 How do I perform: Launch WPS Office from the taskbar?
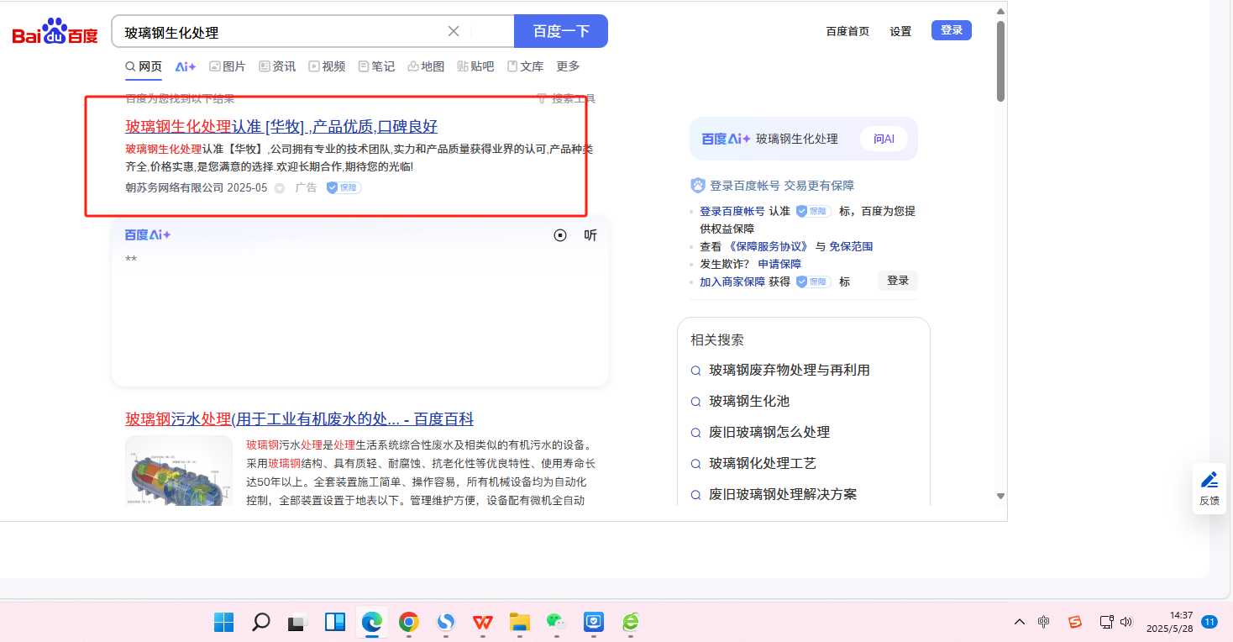click(x=483, y=622)
